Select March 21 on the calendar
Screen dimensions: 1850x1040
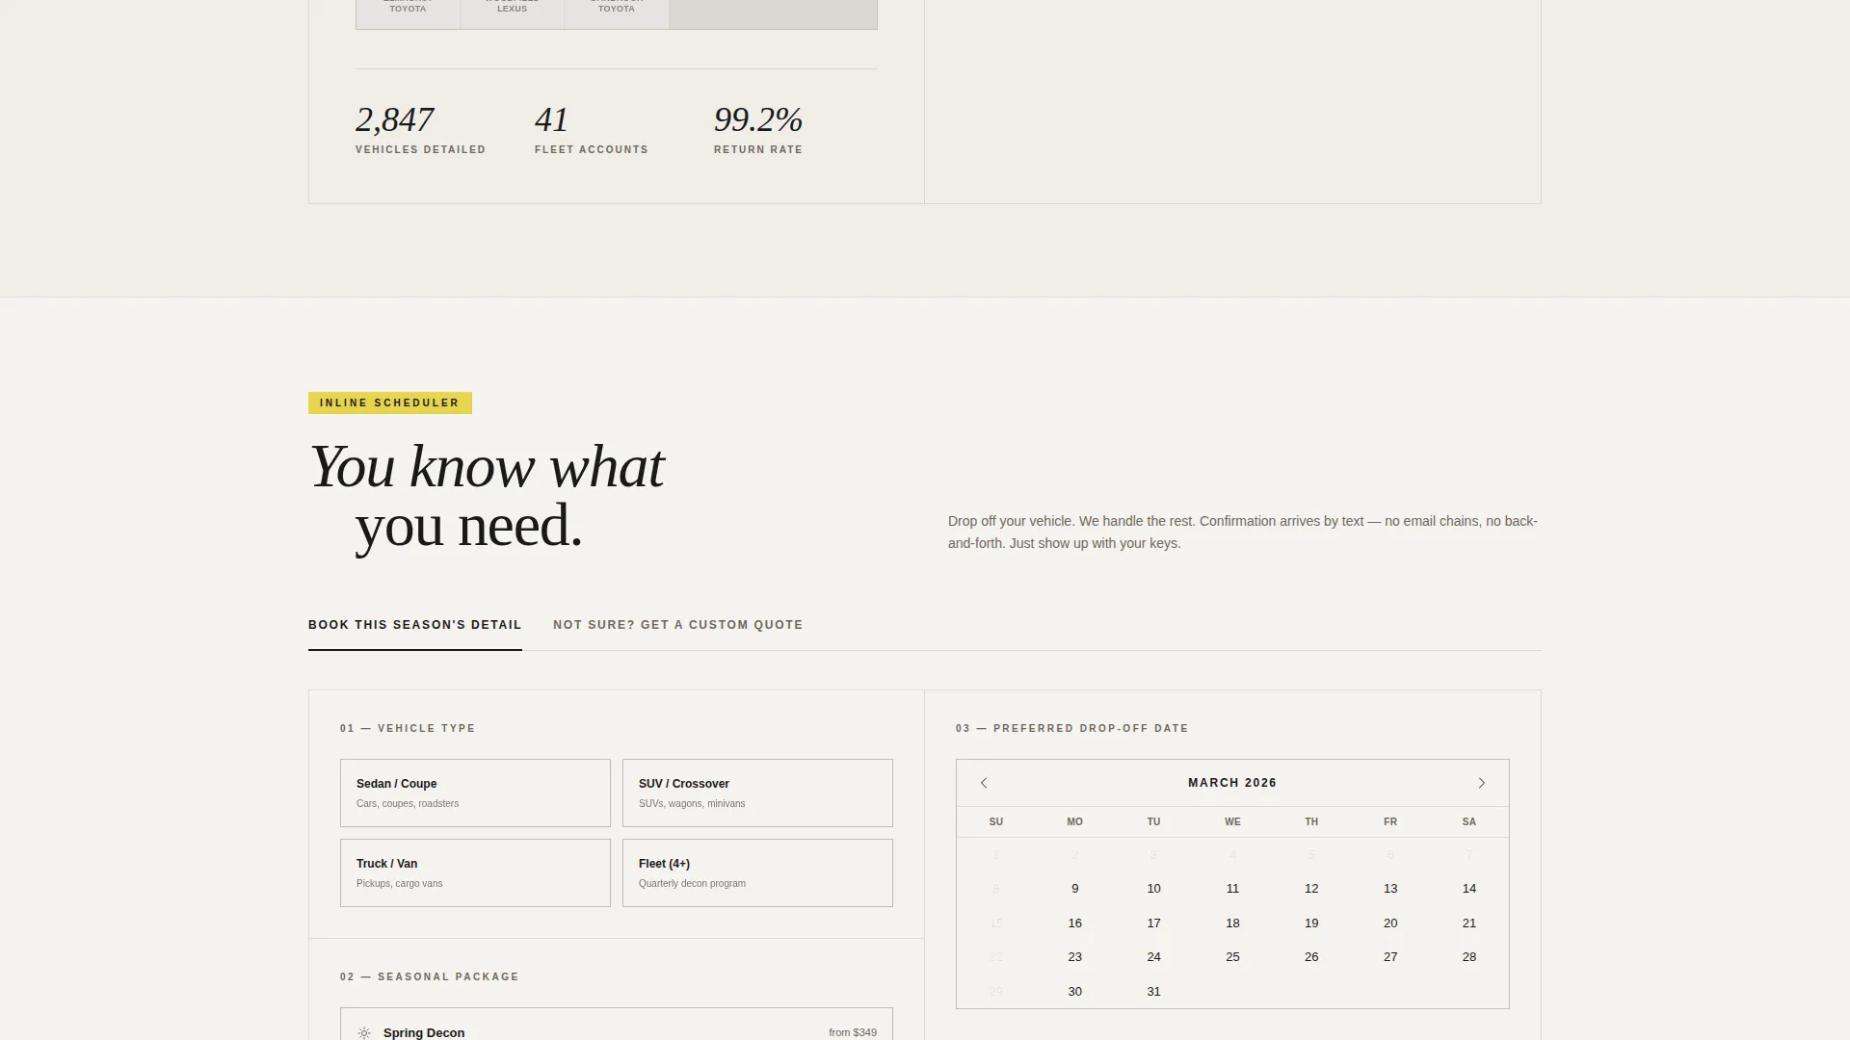(x=1469, y=923)
